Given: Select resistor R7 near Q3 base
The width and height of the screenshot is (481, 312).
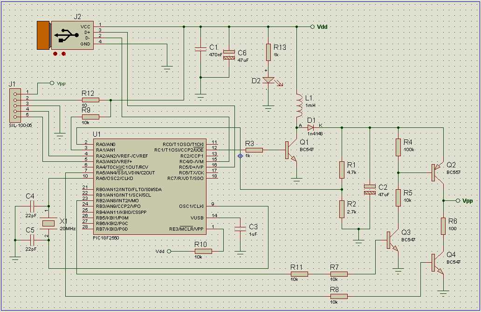Looking at the screenshot, I should pyautogui.click(x=339, y=274).
